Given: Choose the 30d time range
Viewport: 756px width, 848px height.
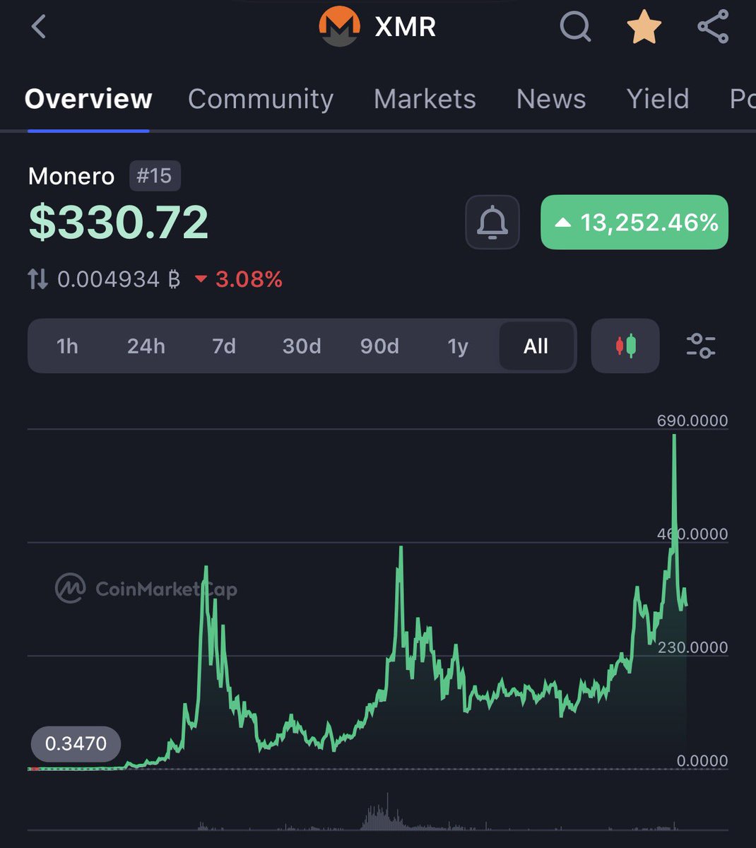Looking at the screenshot, I should pos(302,346).
